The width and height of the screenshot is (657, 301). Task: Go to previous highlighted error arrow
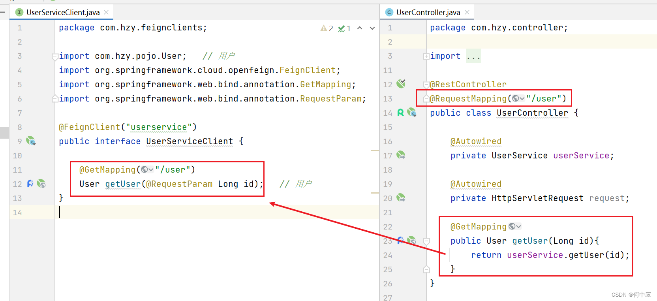(x=360, y=28)
